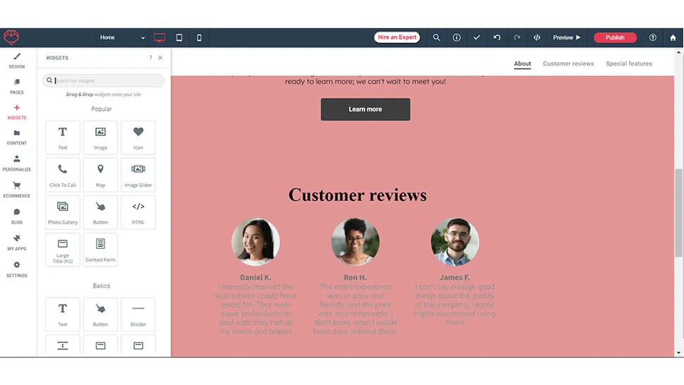684x385 pixels.
Task: Click the search for widgets field
Action: click(106, 80)
